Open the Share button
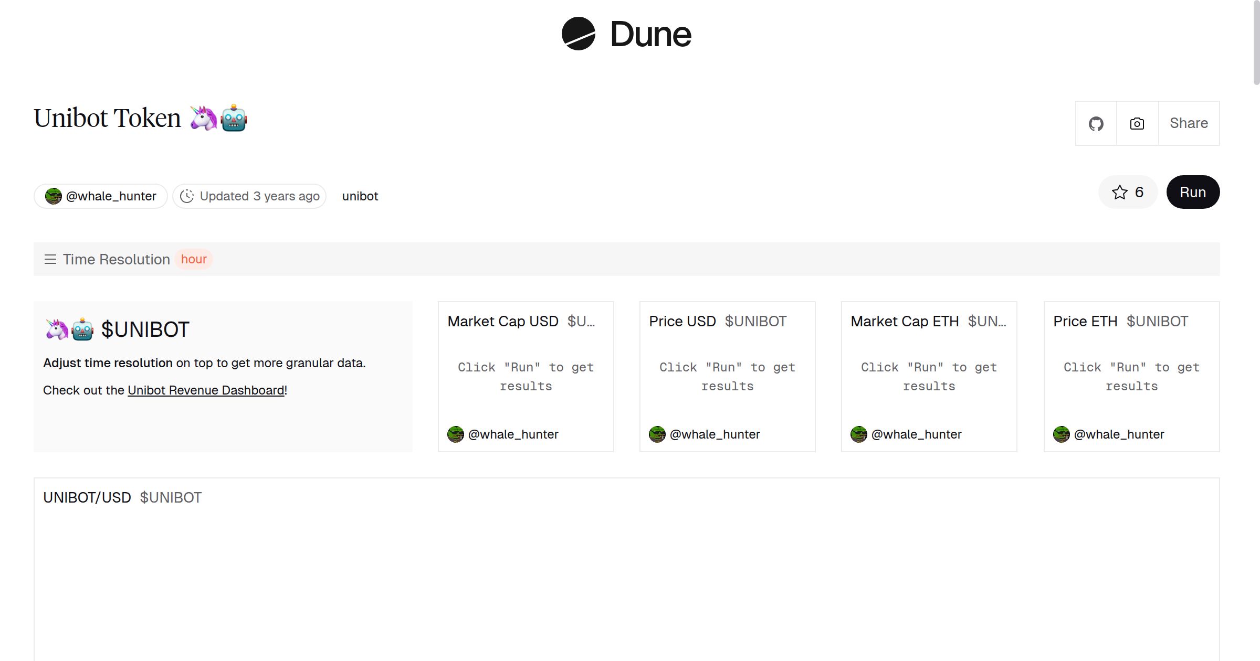Viewport: 1260px width, 661px height. point(1189,124)
